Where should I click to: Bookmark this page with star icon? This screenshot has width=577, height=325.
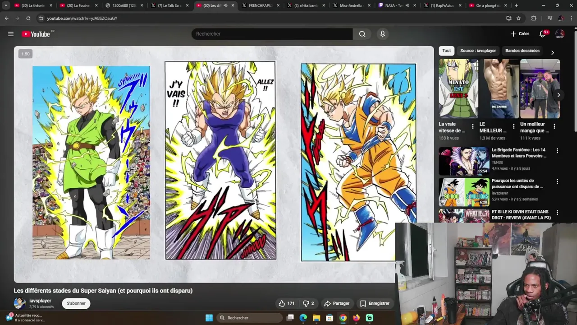click(518, 18)
